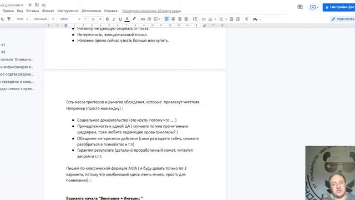Open the Инструменты menu

(x=68, y=11)
